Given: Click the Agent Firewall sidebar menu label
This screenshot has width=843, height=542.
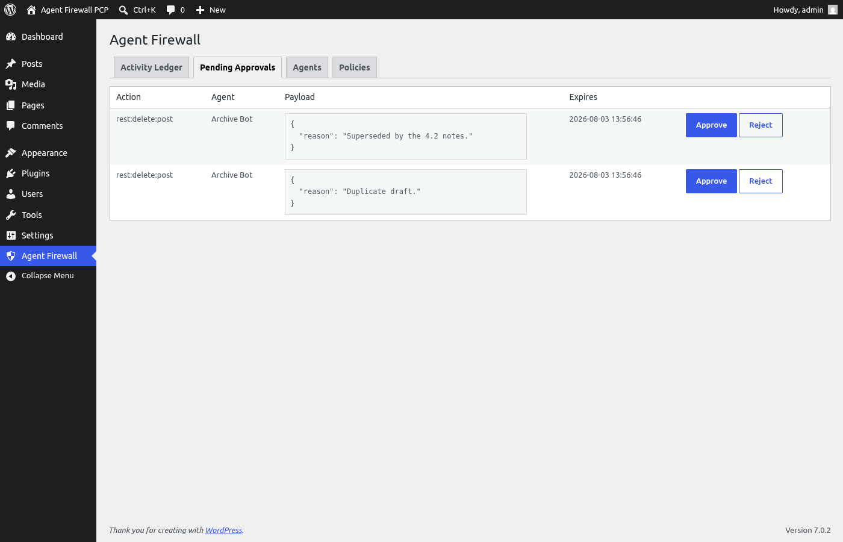Looking at the screenshot, I should (x=49, y=256).
